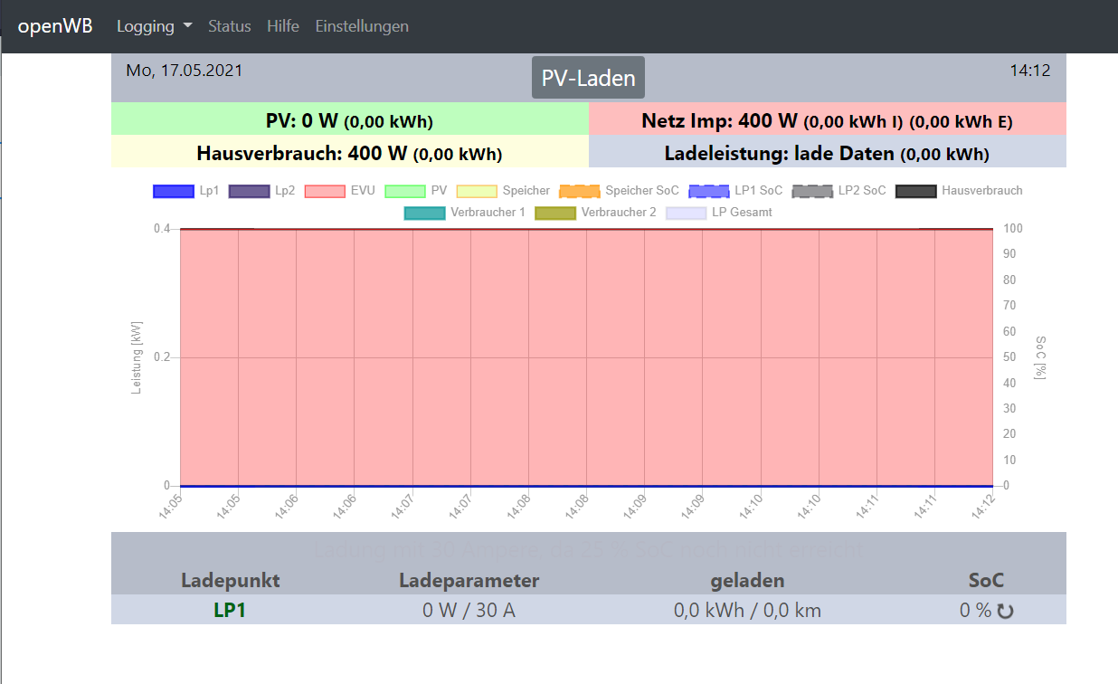
Task: Open the Logging dropdown menu
Action: (154, 26)
